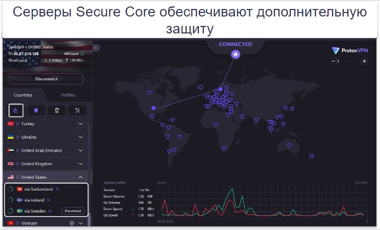Disconnect from the via Sweden server
This screenshot has height=230, width=380.
(73, 211)
